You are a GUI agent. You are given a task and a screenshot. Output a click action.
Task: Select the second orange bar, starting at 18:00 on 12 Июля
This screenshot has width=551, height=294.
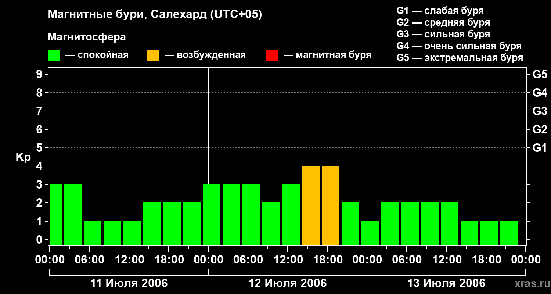click(x=331, y=206)
